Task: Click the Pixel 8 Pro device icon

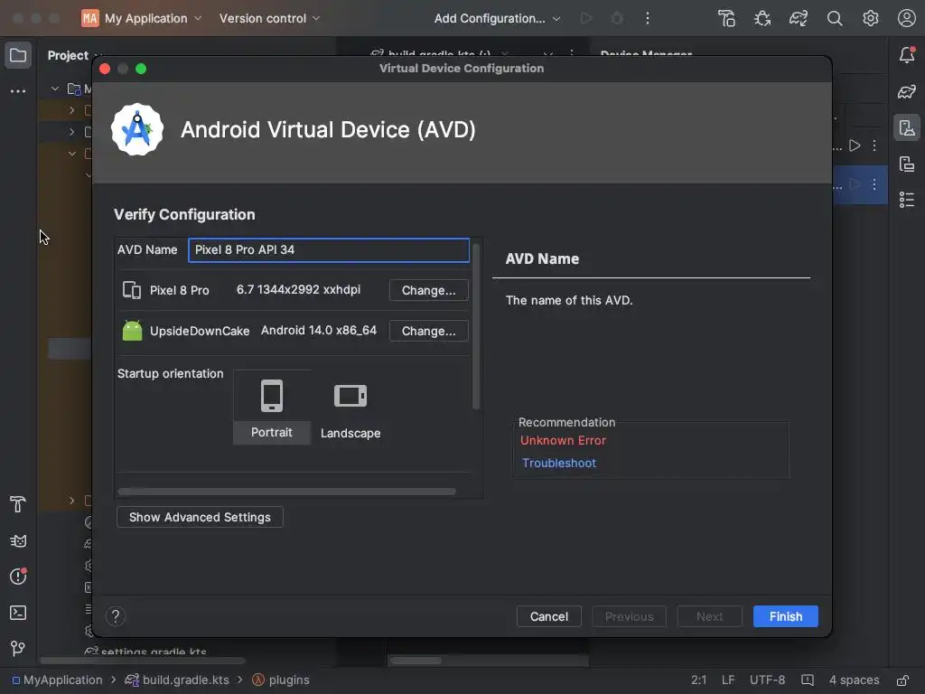Action: click(132, 290)
